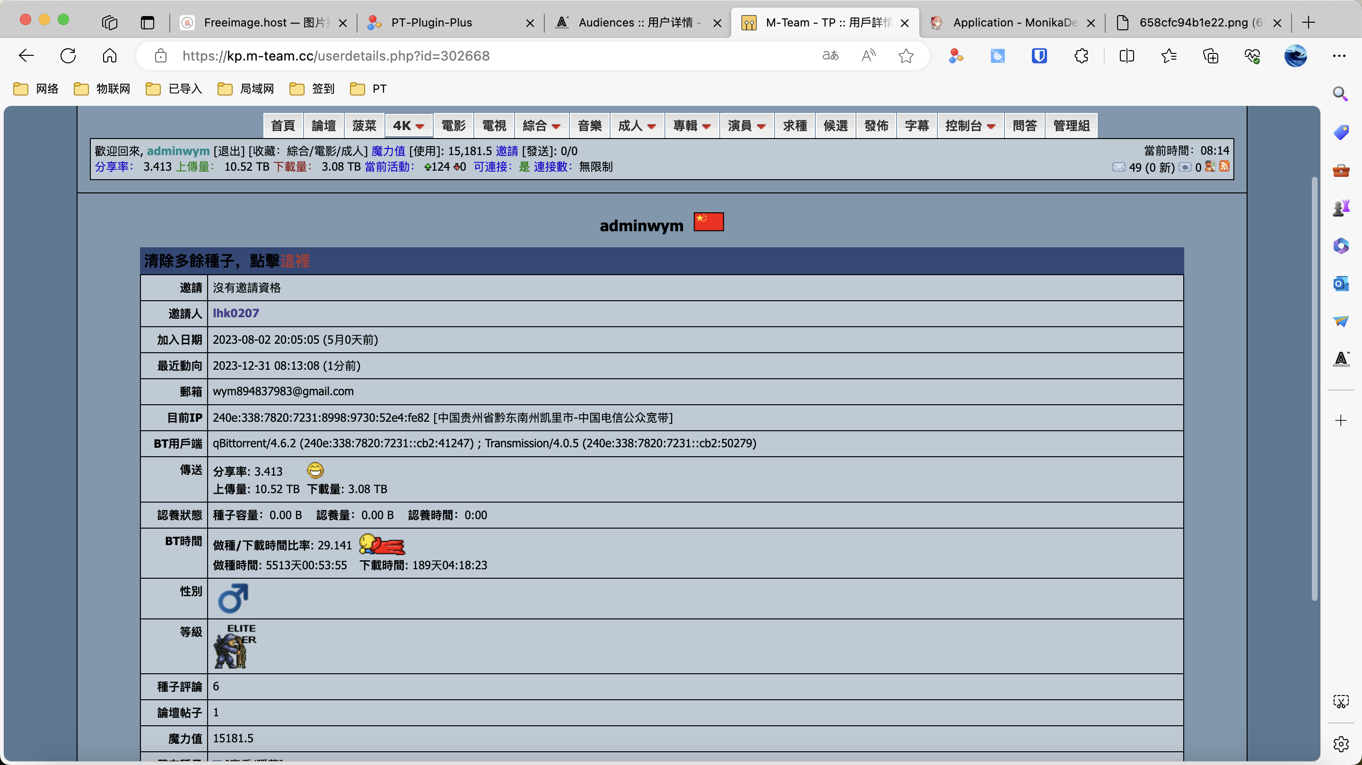Open the inbox envelope icon
The image size is (1362, 765).
(x=1118, y=167)
